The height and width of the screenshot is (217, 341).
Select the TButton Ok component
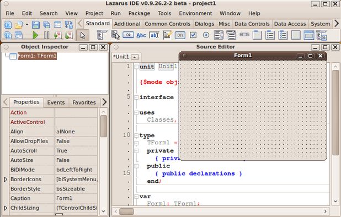click(128, 35)
